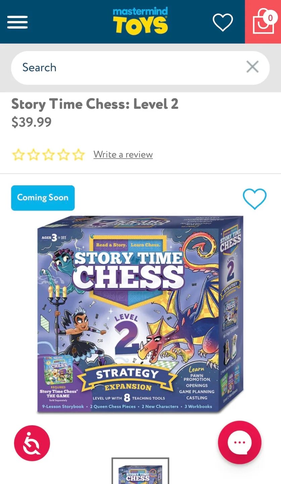The height and width of the screenshot is (484, 281).
Task: Click the product title Story Time Chess: Level 2
Action: click(x=95, y=104)
